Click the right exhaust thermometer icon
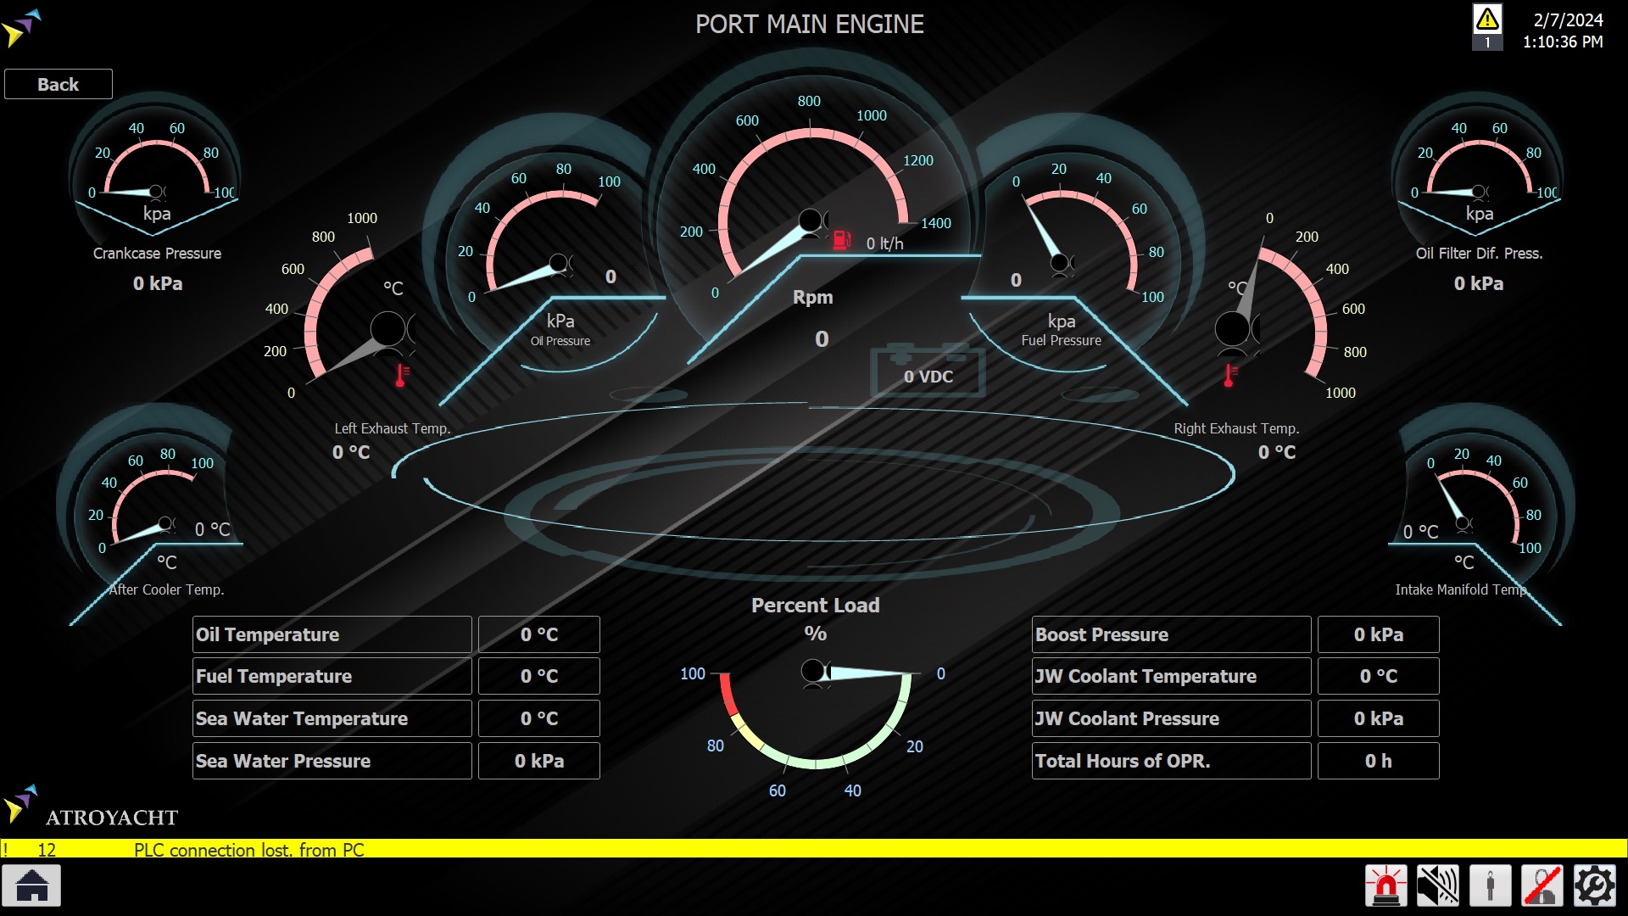 pos(1230,375)
